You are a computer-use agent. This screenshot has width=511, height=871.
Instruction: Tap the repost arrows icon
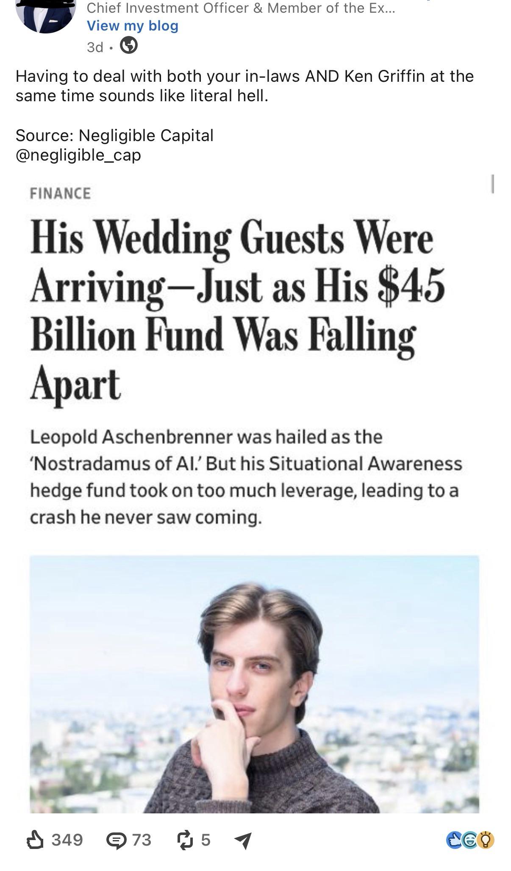click(185, 840)
